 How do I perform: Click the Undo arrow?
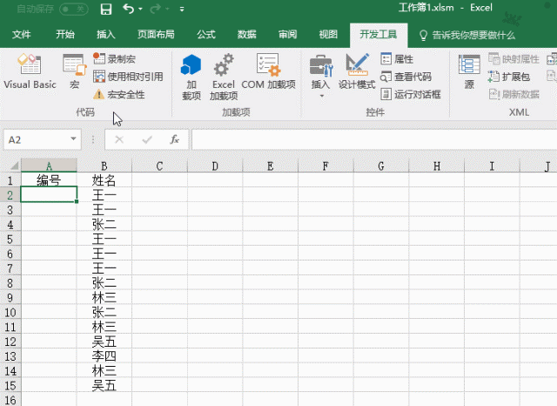tap(128, 9)
